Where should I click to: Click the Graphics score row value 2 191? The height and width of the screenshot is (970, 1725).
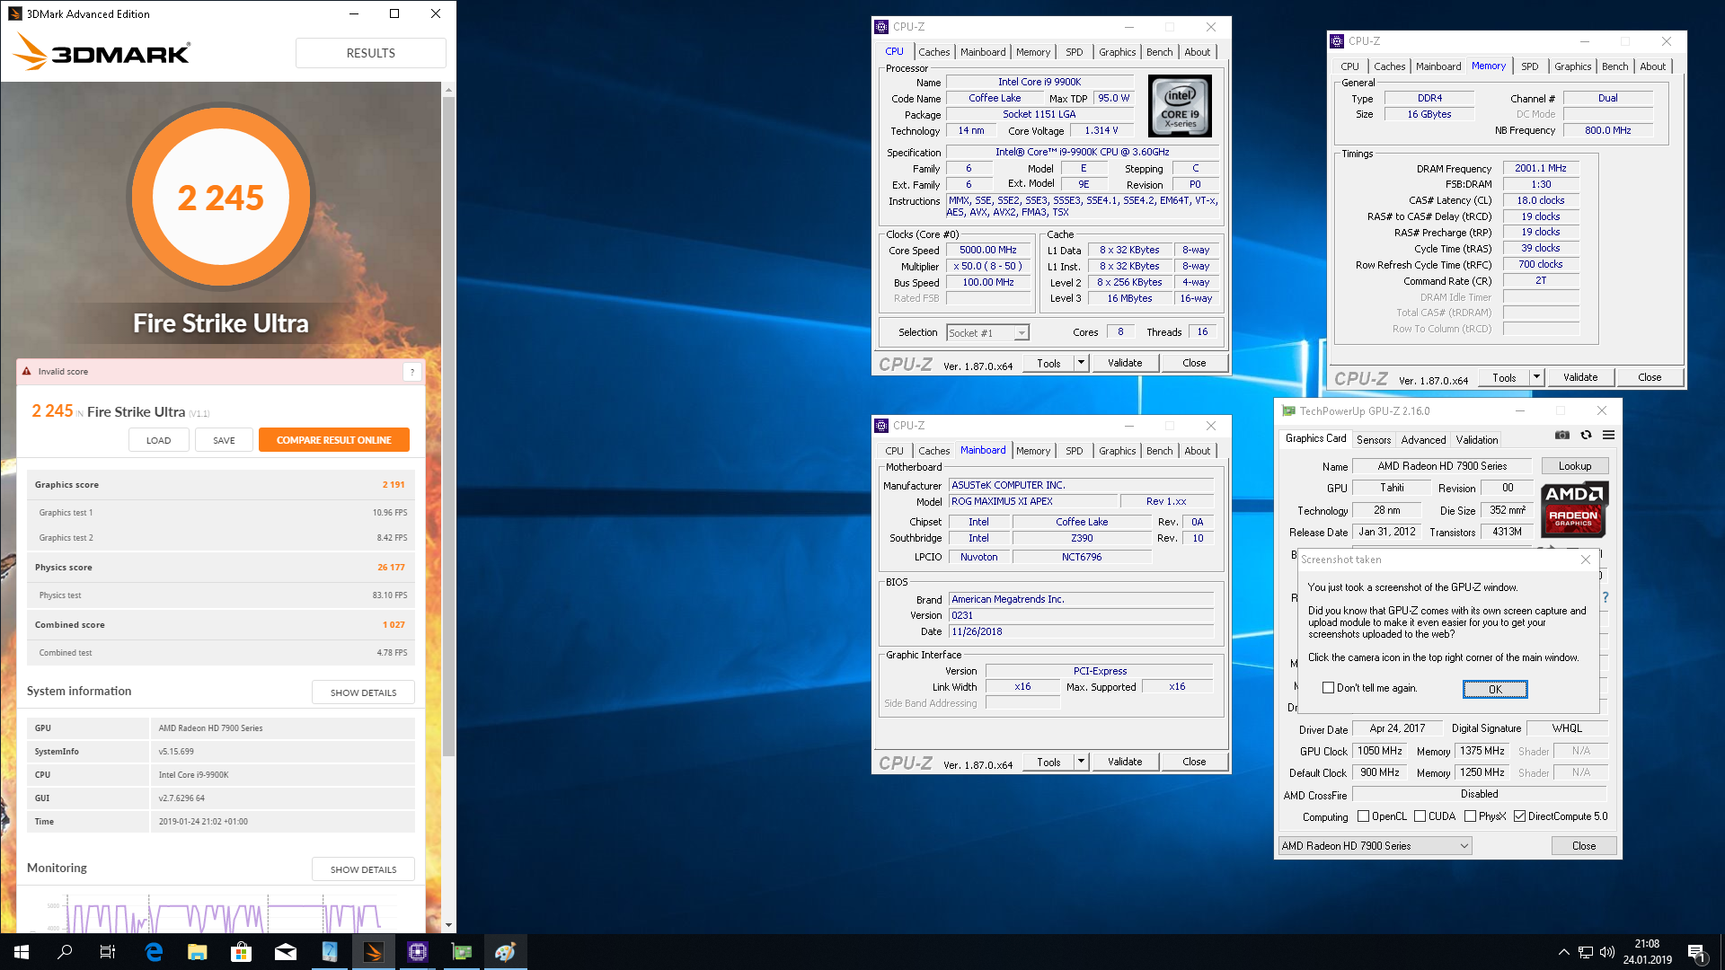pyautogui.click(x=394, y=485)
